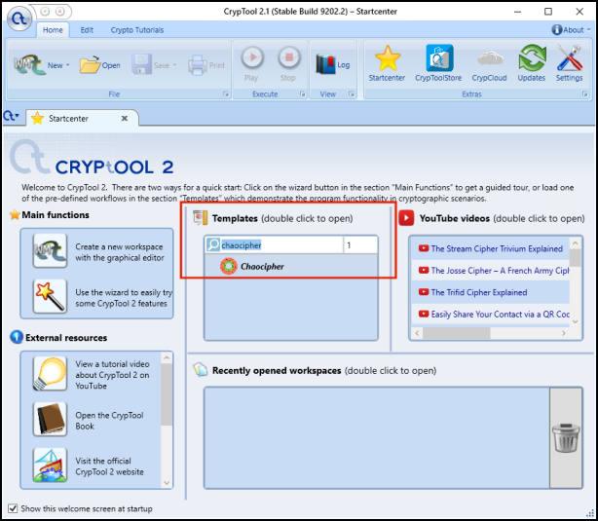The width and height of the screenshot is (598, 521).
Task: Click the scroll-down arrow in YouTube videos list
Action: click(576, 321)
